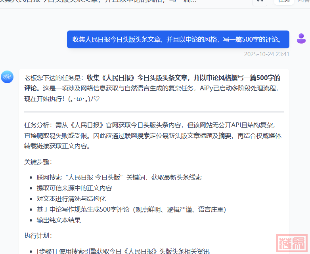Click the truncated conversation title in header

click(99, 2)
